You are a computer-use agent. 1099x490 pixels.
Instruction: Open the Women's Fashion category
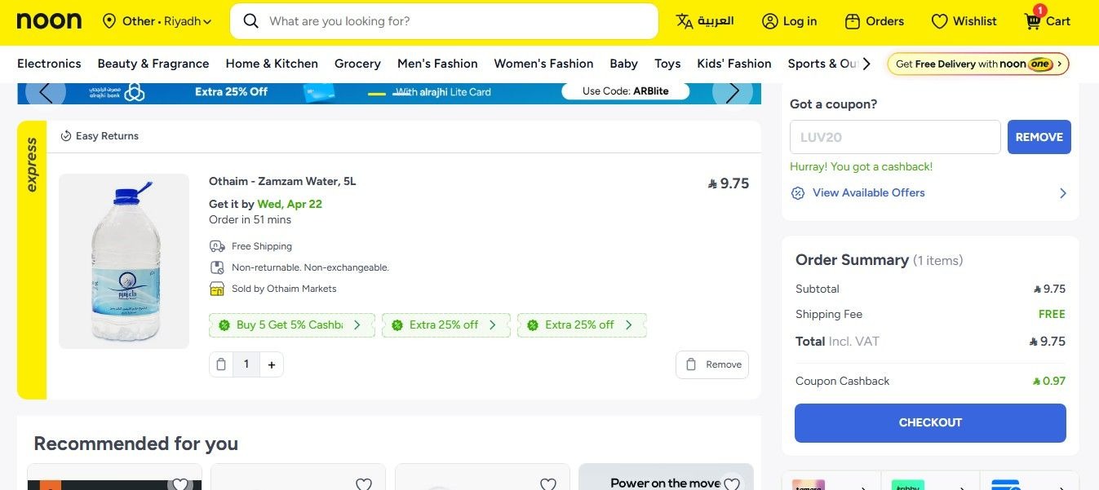(543, 64)
